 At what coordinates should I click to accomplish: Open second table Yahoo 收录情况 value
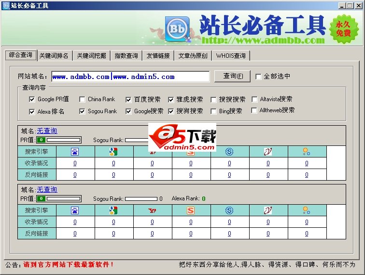point(152,222)
